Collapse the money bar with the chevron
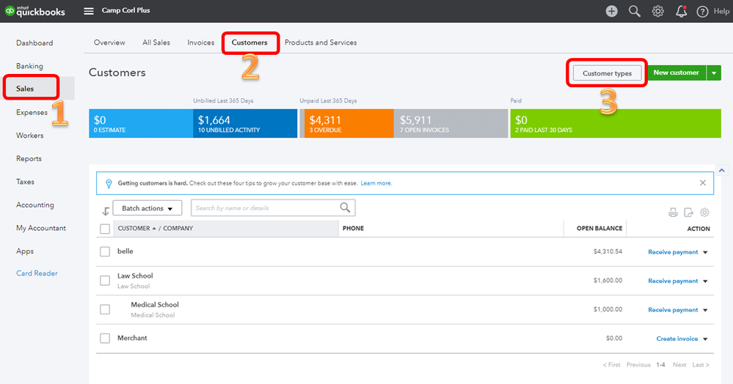The height and width of the screenshot is (384, 733). [x=722, y=171]
